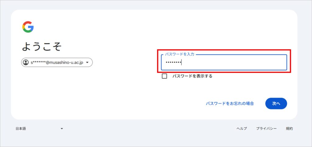Click the account avatar icon beside the email
Viewport: 312px width, 147px height.
pos(26,62)
